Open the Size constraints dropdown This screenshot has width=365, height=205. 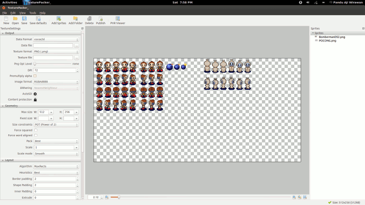(x=56, y=124)
